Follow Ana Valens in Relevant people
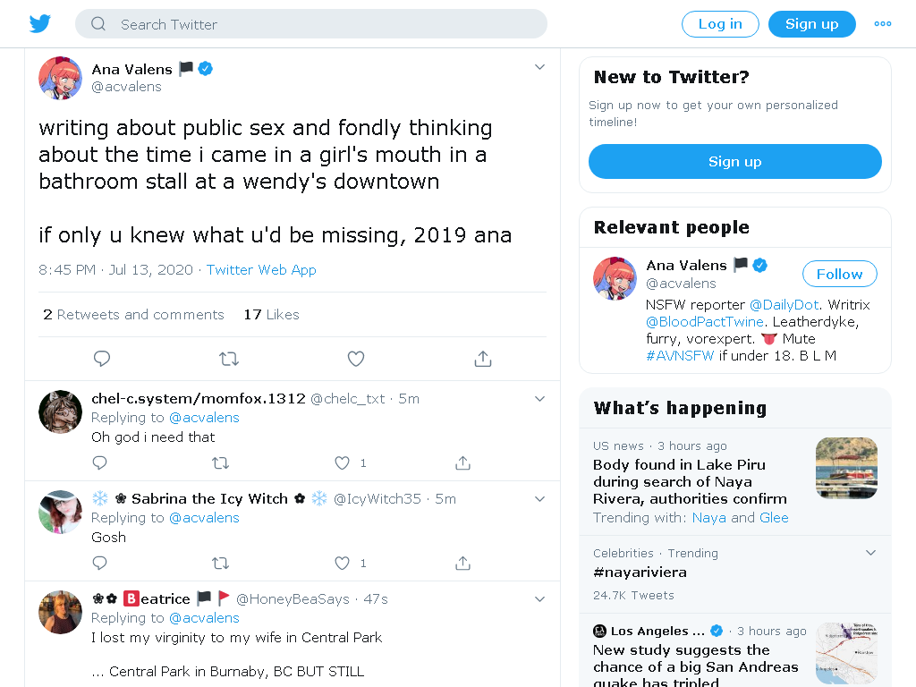Image resolution: width=916 pixels, height=687 pixels. (839, 274)
